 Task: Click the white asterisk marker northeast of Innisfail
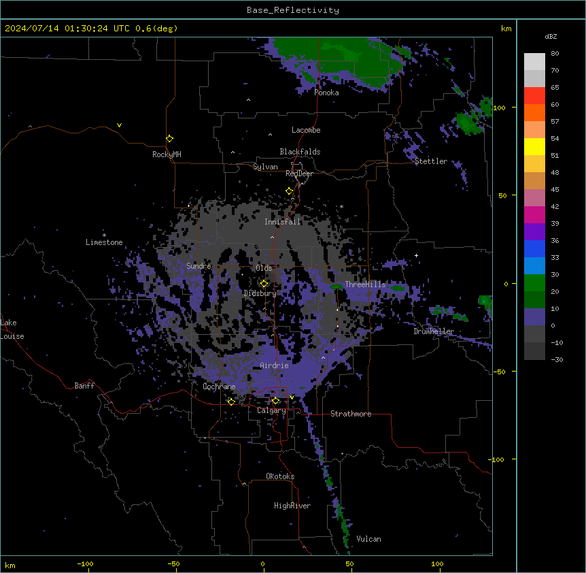click(341, 206)
